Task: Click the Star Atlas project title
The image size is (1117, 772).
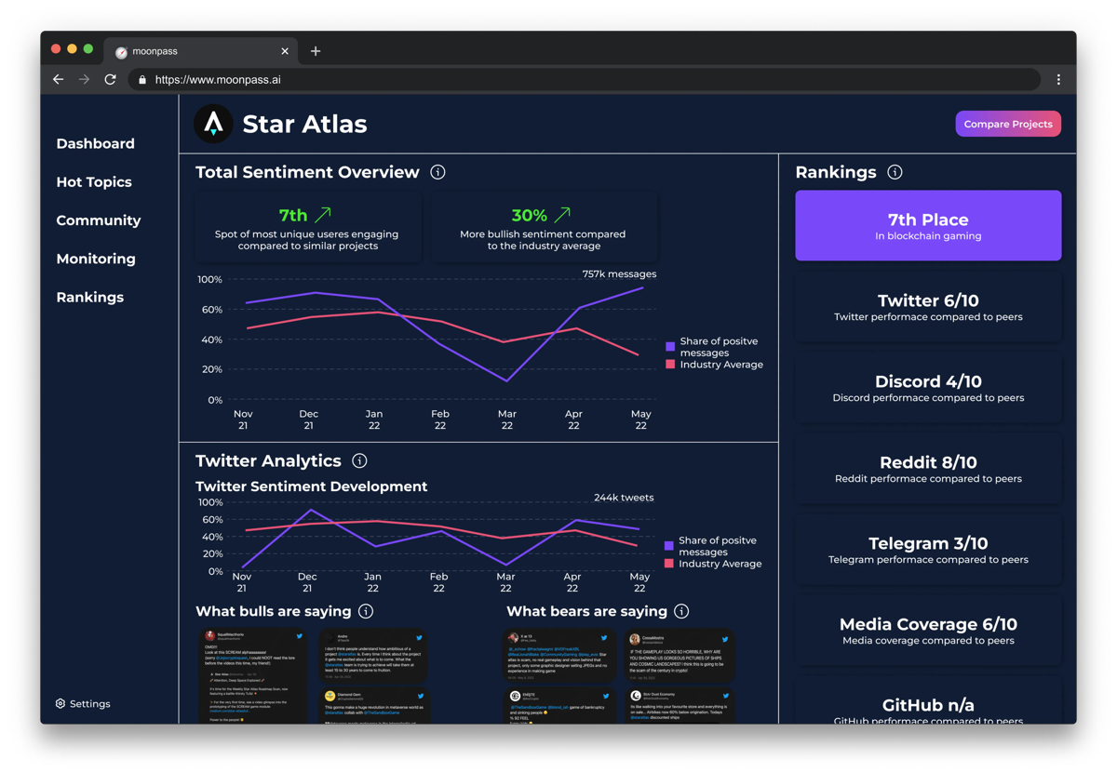Action: click(x=304, y=124)
